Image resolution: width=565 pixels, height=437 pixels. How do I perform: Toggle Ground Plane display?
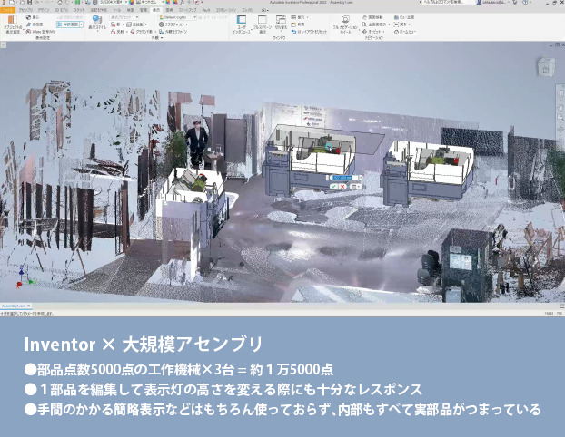pyautogui.click(x=142, y=32)
